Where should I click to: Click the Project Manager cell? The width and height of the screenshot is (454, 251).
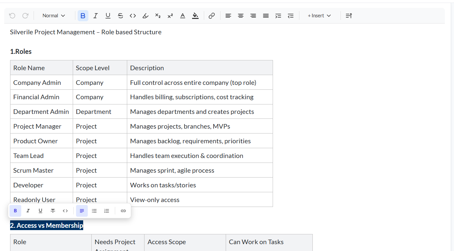pos(41,126)
